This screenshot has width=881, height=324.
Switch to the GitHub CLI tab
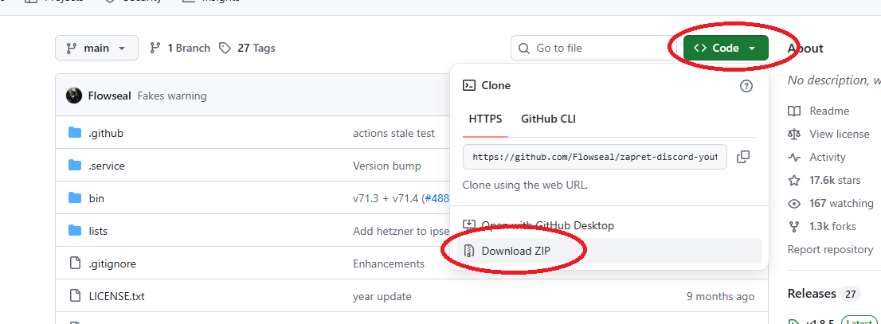(x=548, y=119)
